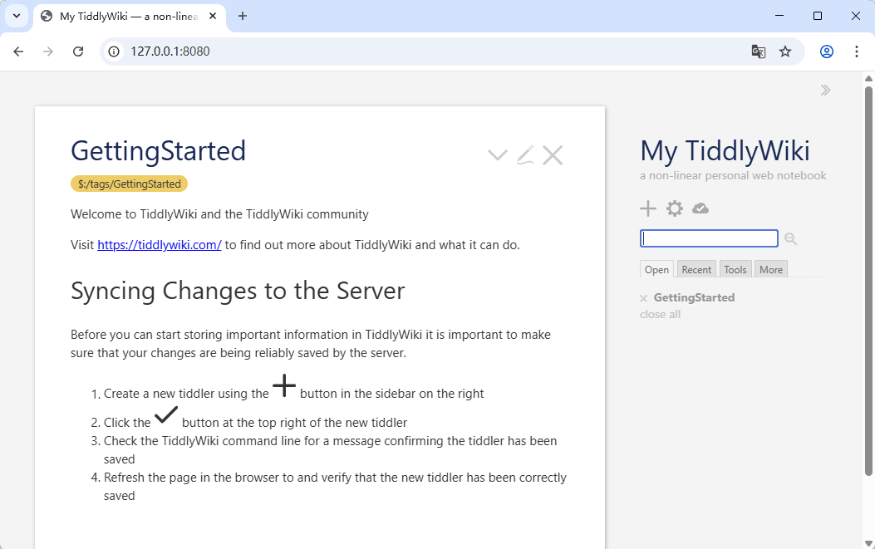
Task: Switch to the More sidebar tab
Action: 771,269
